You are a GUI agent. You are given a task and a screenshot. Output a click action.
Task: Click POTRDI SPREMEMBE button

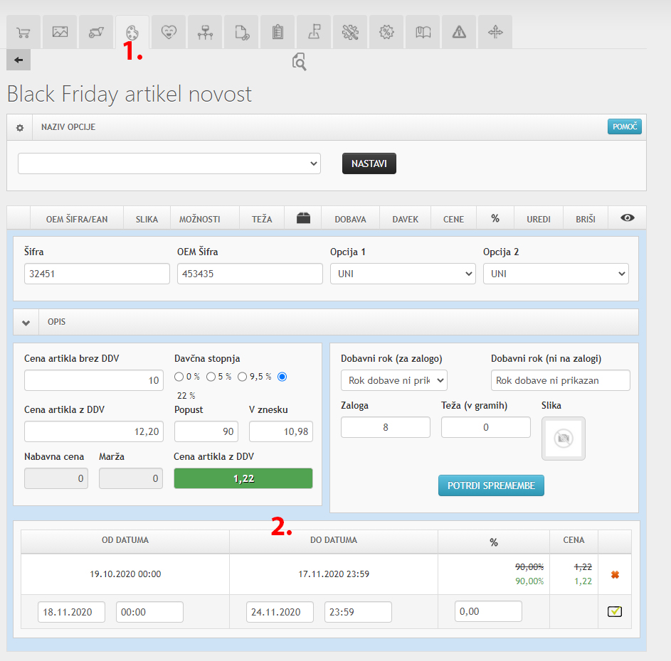tap(491, 485)
